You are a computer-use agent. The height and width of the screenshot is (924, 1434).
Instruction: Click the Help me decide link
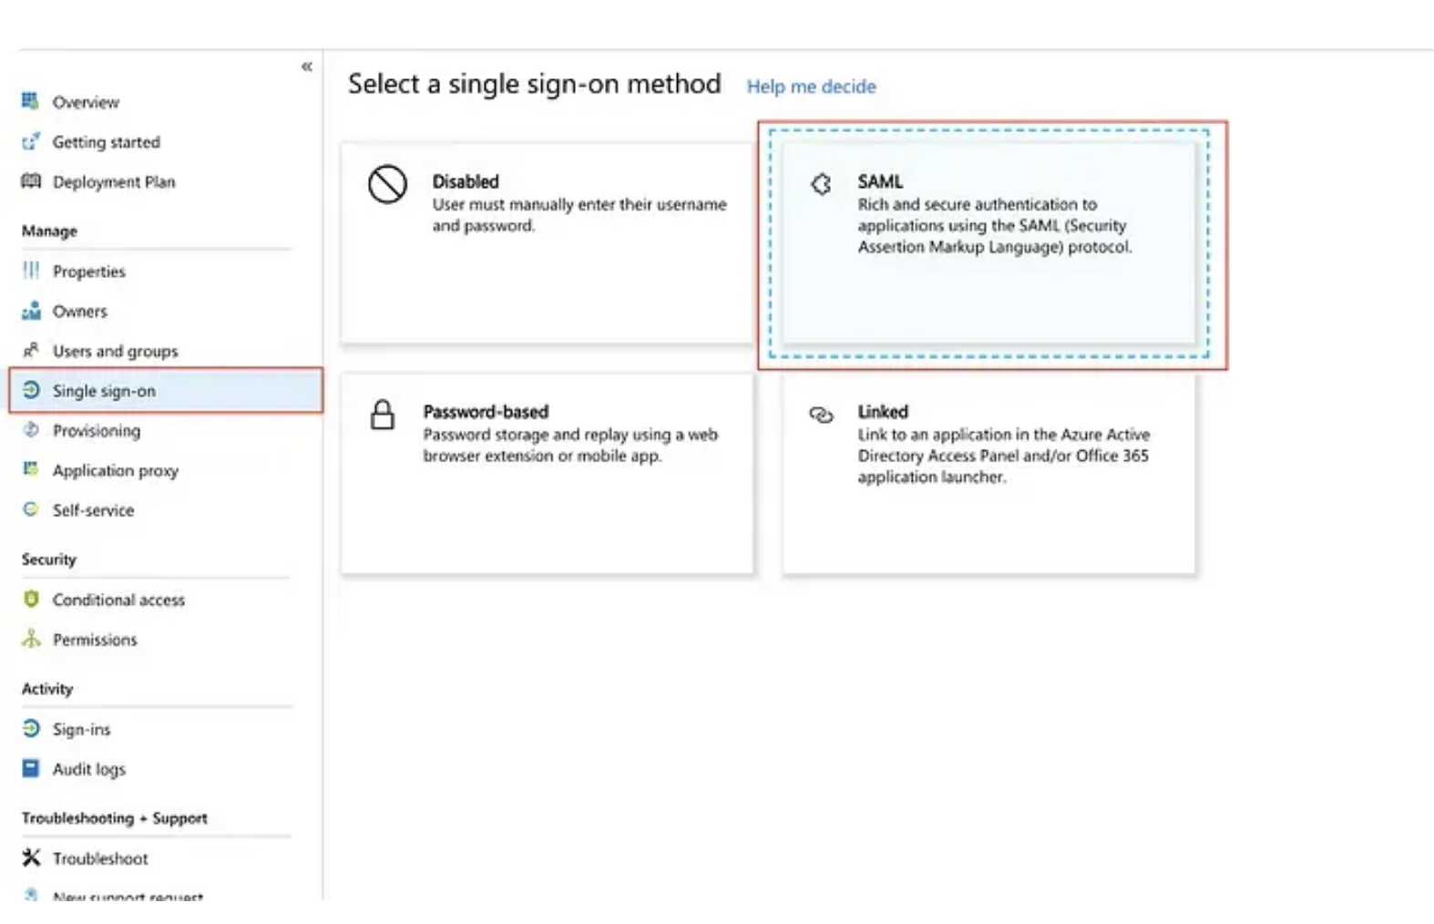811,87
